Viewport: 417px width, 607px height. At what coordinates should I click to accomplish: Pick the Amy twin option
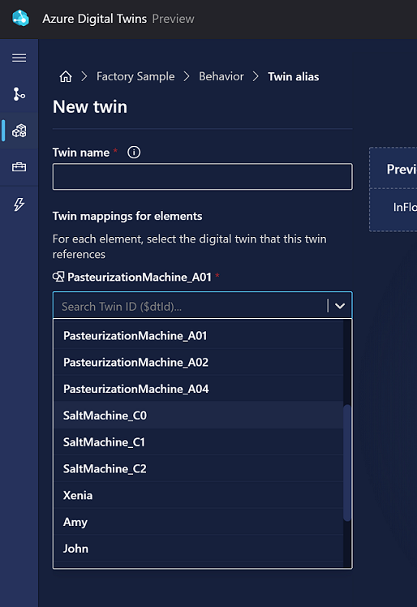(199, 523)
